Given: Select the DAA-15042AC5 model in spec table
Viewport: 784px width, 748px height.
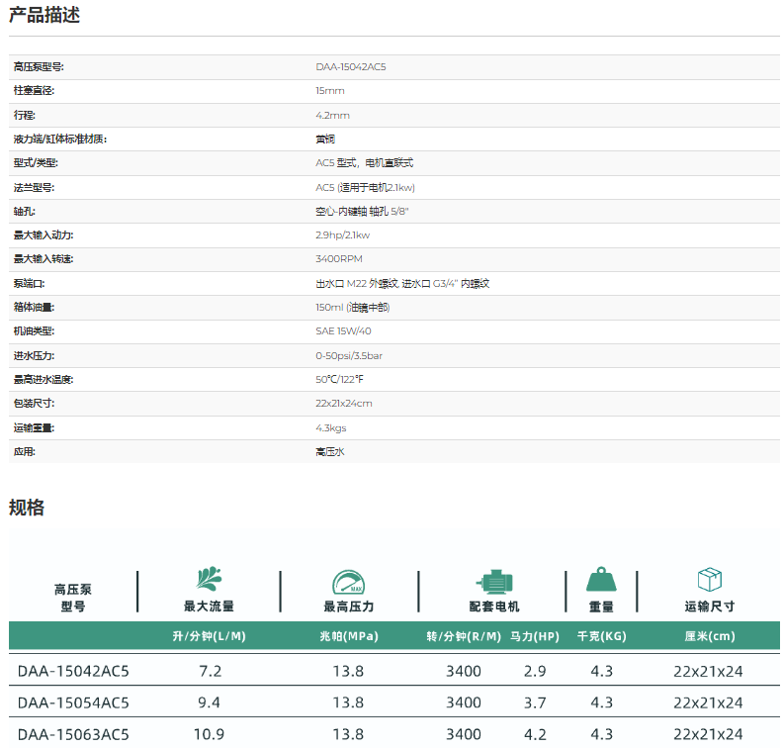Looking at the screenshot, I should click(x=73, y=671).
